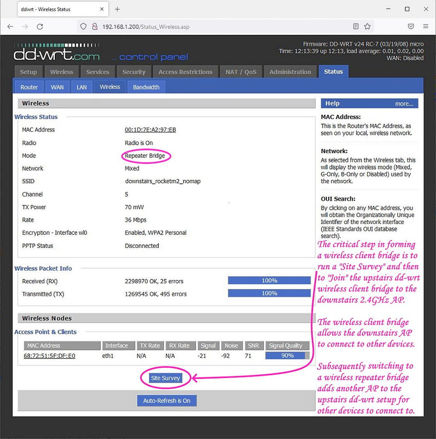The image size is (436, 439).
Task: Click the PPTP Status Disconnected value
Action: 142,245
